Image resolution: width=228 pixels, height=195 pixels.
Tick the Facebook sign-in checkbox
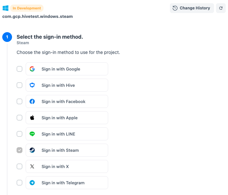[19, 101]
